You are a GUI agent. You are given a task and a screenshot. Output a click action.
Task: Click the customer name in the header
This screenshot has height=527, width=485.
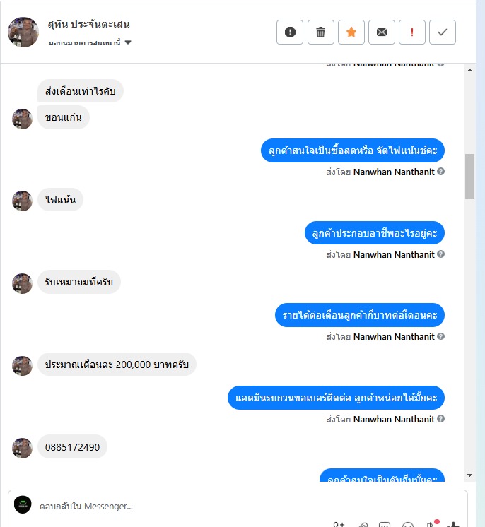(x=89, y=24)
